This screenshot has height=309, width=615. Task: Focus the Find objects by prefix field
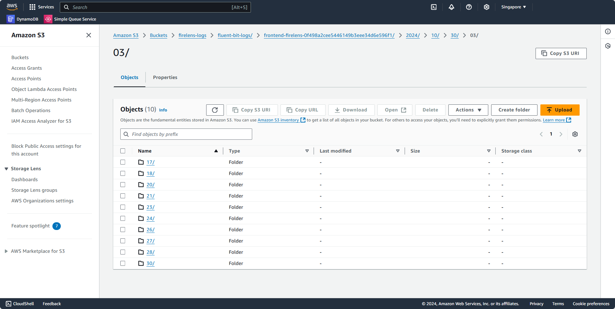pos(186,134)
